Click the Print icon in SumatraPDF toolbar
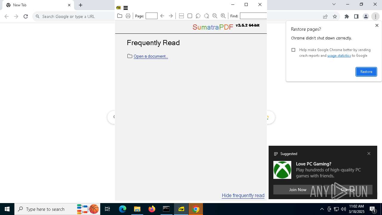 tap(128, 16)
